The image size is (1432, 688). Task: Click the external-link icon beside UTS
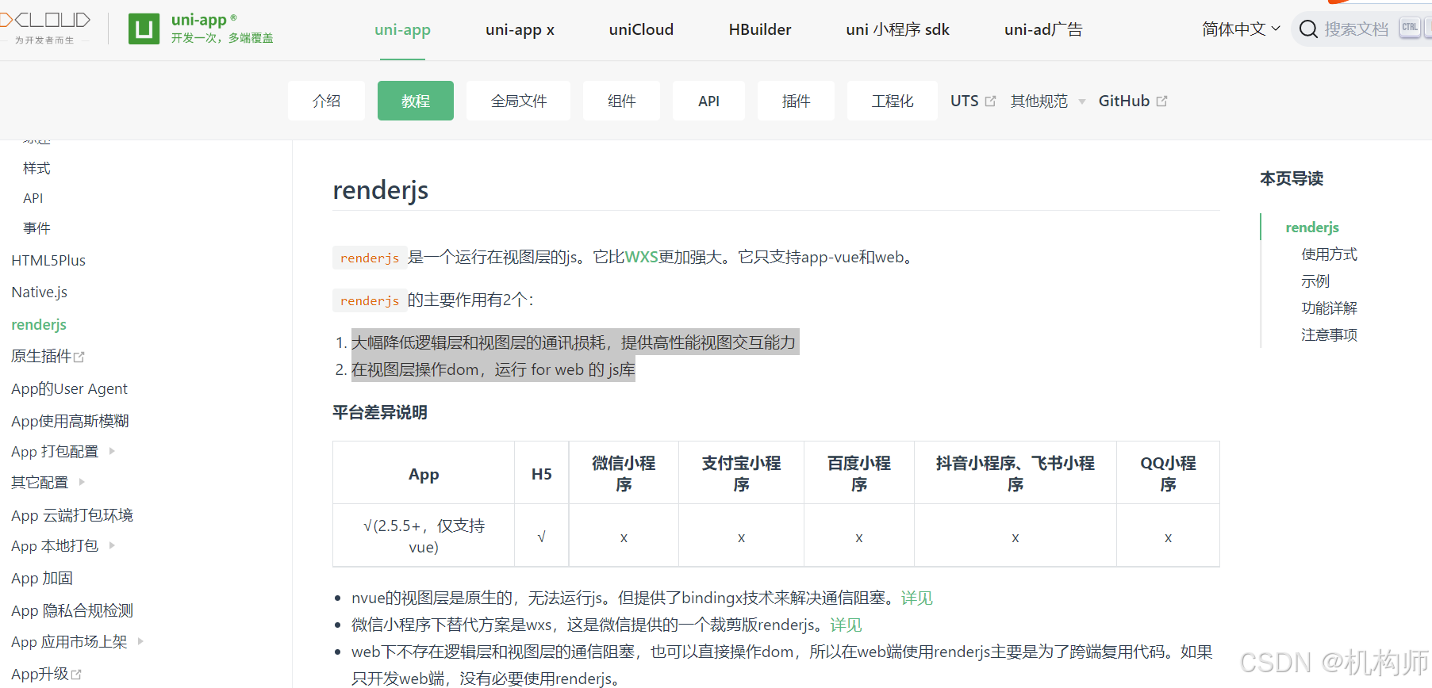990,101
